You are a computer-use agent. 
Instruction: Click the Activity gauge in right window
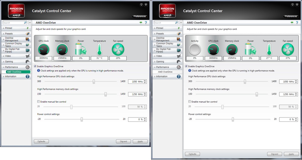click(195, 49)
